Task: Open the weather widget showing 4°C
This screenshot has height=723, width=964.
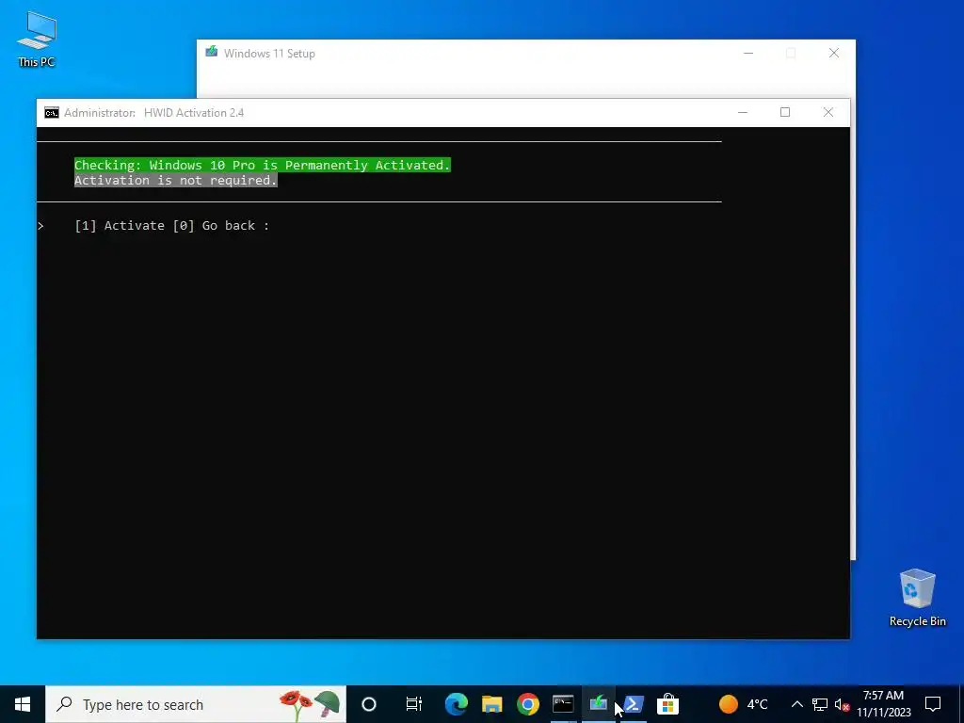Action: [x=744, y=704]
